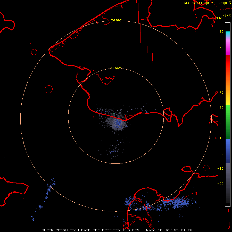The image size is (232, 232).
Task: Click the "0.5 DEG" elevation angle text
Action: click(x=131, y=230)
